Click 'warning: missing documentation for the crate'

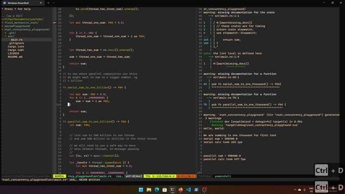pyautogui.click(x=239, y=12)
